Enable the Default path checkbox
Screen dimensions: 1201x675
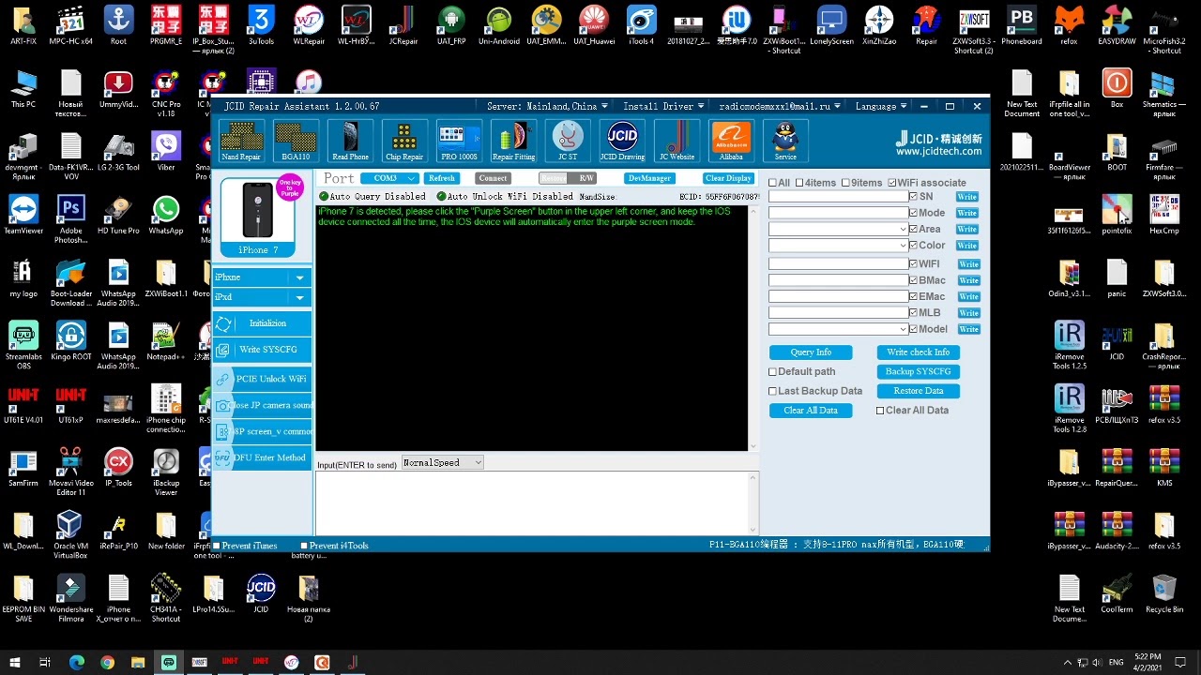tap(772, 372)
